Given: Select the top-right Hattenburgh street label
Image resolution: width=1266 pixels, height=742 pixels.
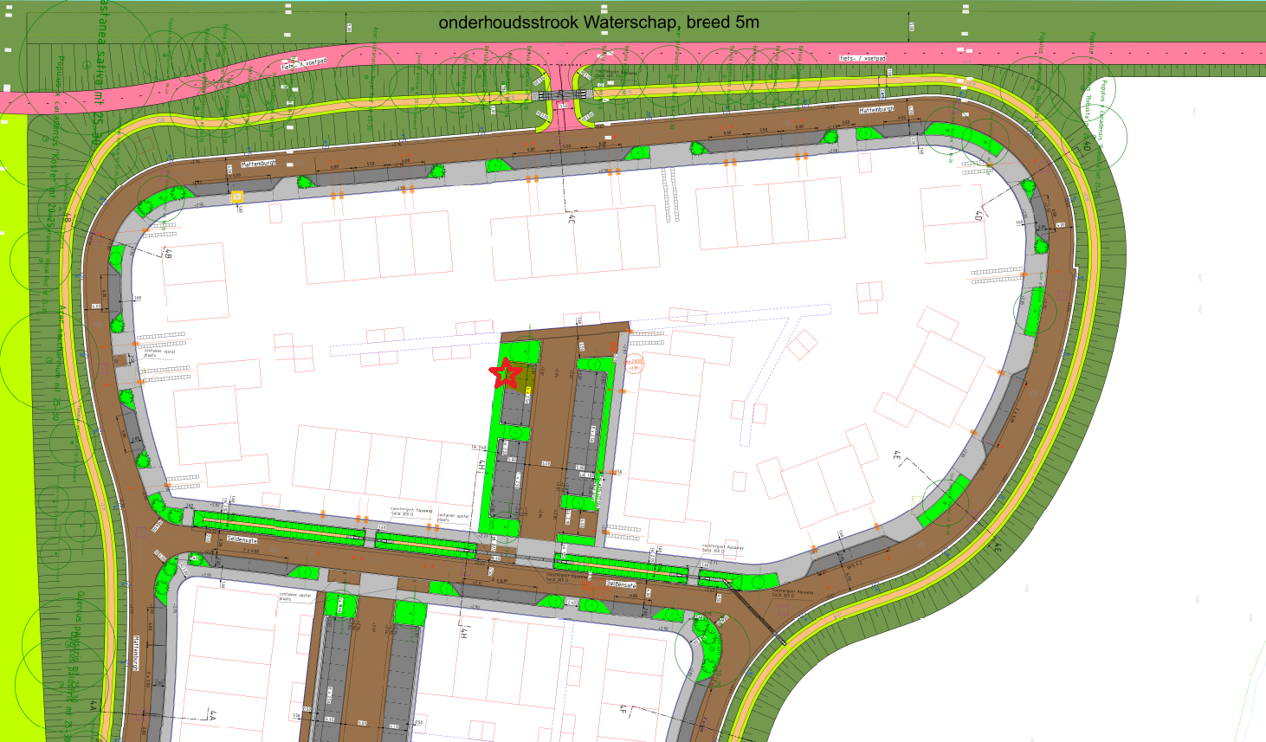Looking at the screenshot, I should pyautogui.click(x=875, y=111).
